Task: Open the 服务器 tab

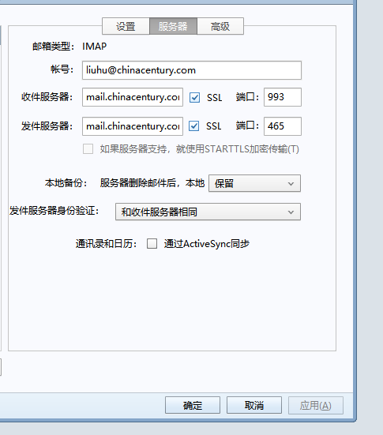Action: pos(173,26)
